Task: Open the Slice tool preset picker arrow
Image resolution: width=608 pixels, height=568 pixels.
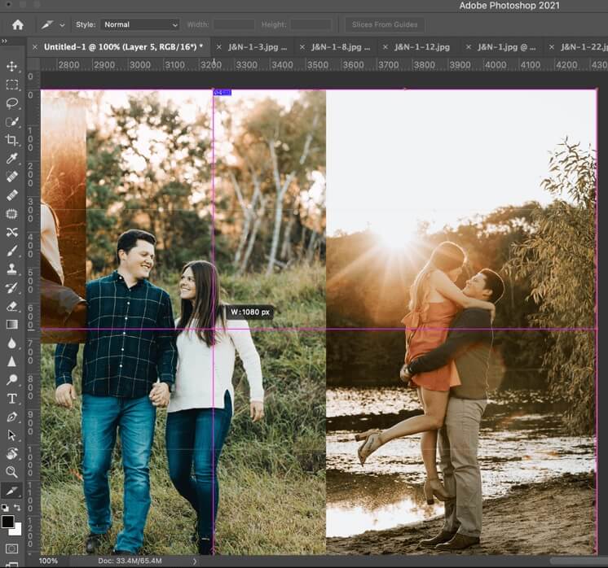Action: [62, 24]
